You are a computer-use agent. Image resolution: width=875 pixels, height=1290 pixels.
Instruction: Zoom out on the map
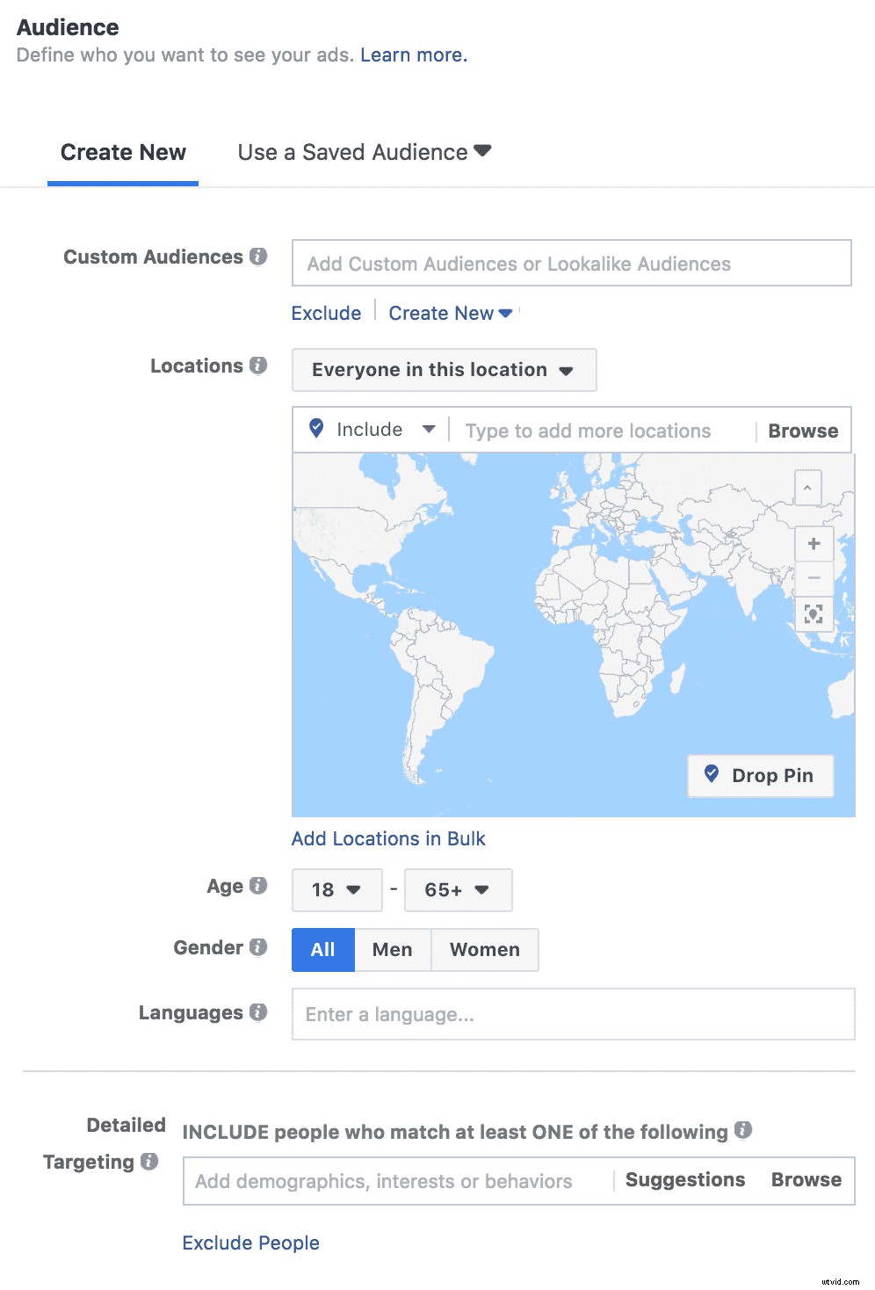[x=814, y=577]
